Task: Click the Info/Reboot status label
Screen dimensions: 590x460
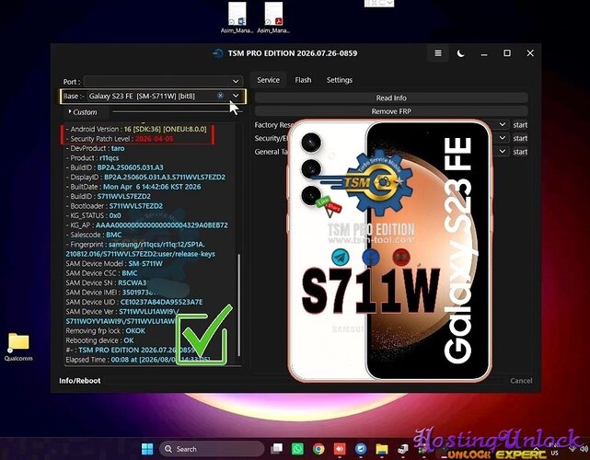Action: pyautogui.click(x=80, y=381)
